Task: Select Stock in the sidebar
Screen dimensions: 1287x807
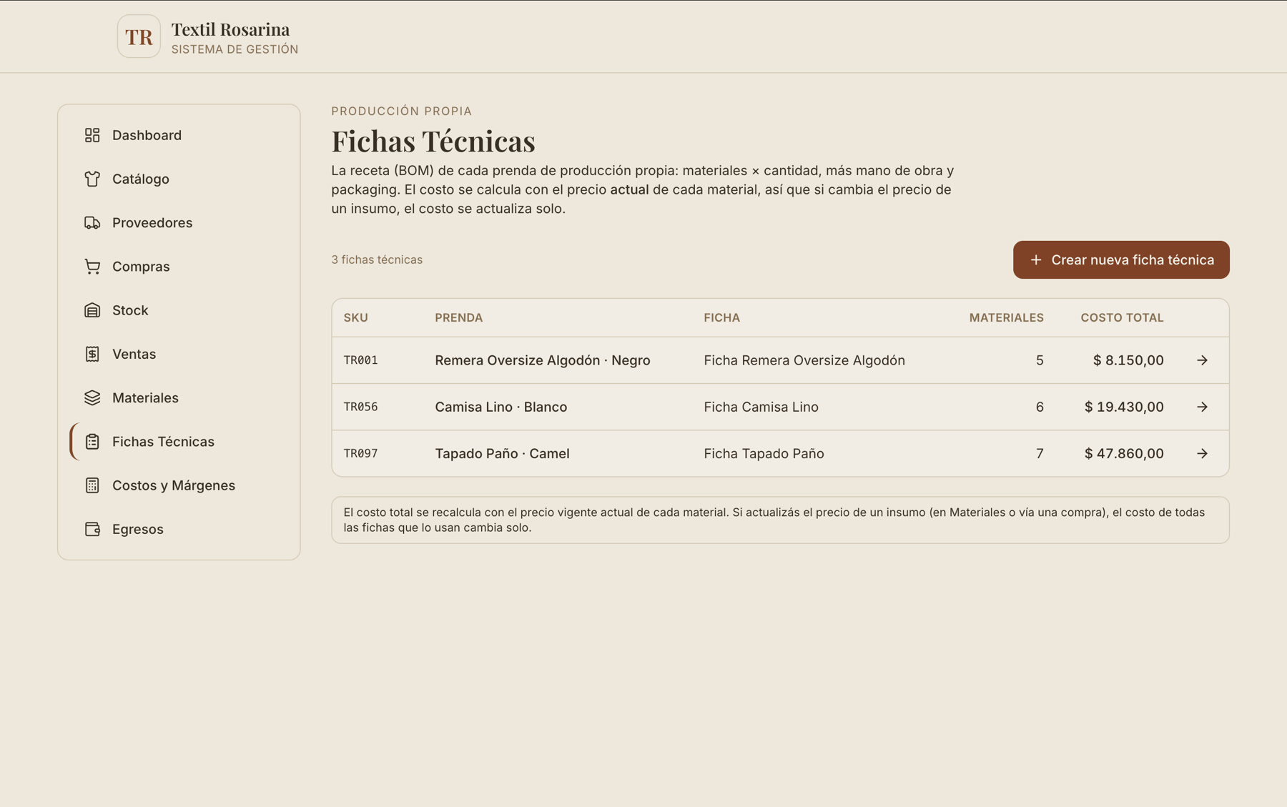Action: 179,310
